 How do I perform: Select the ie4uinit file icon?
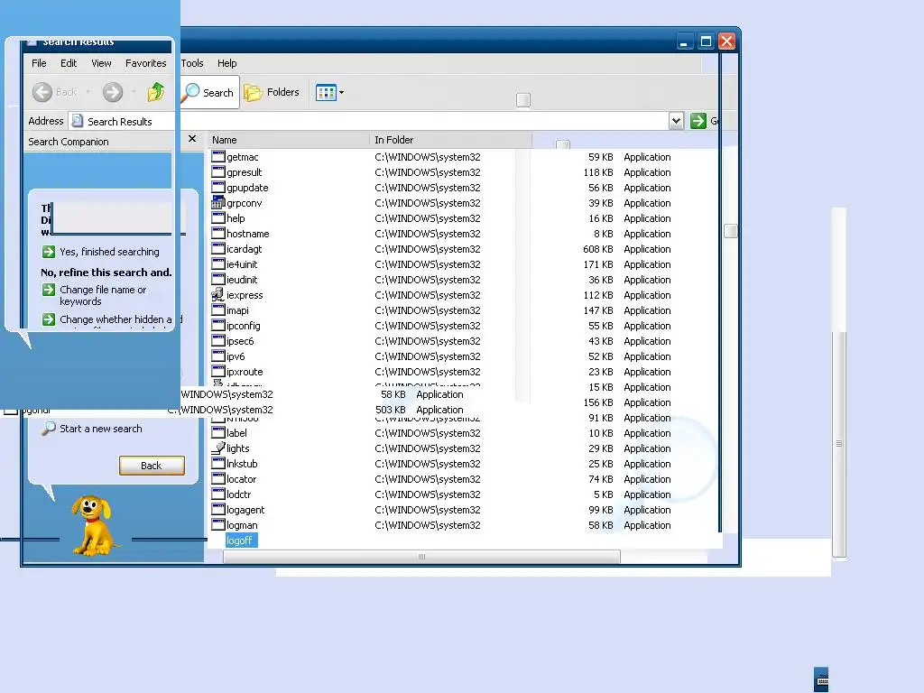click(x=218, y=264)
